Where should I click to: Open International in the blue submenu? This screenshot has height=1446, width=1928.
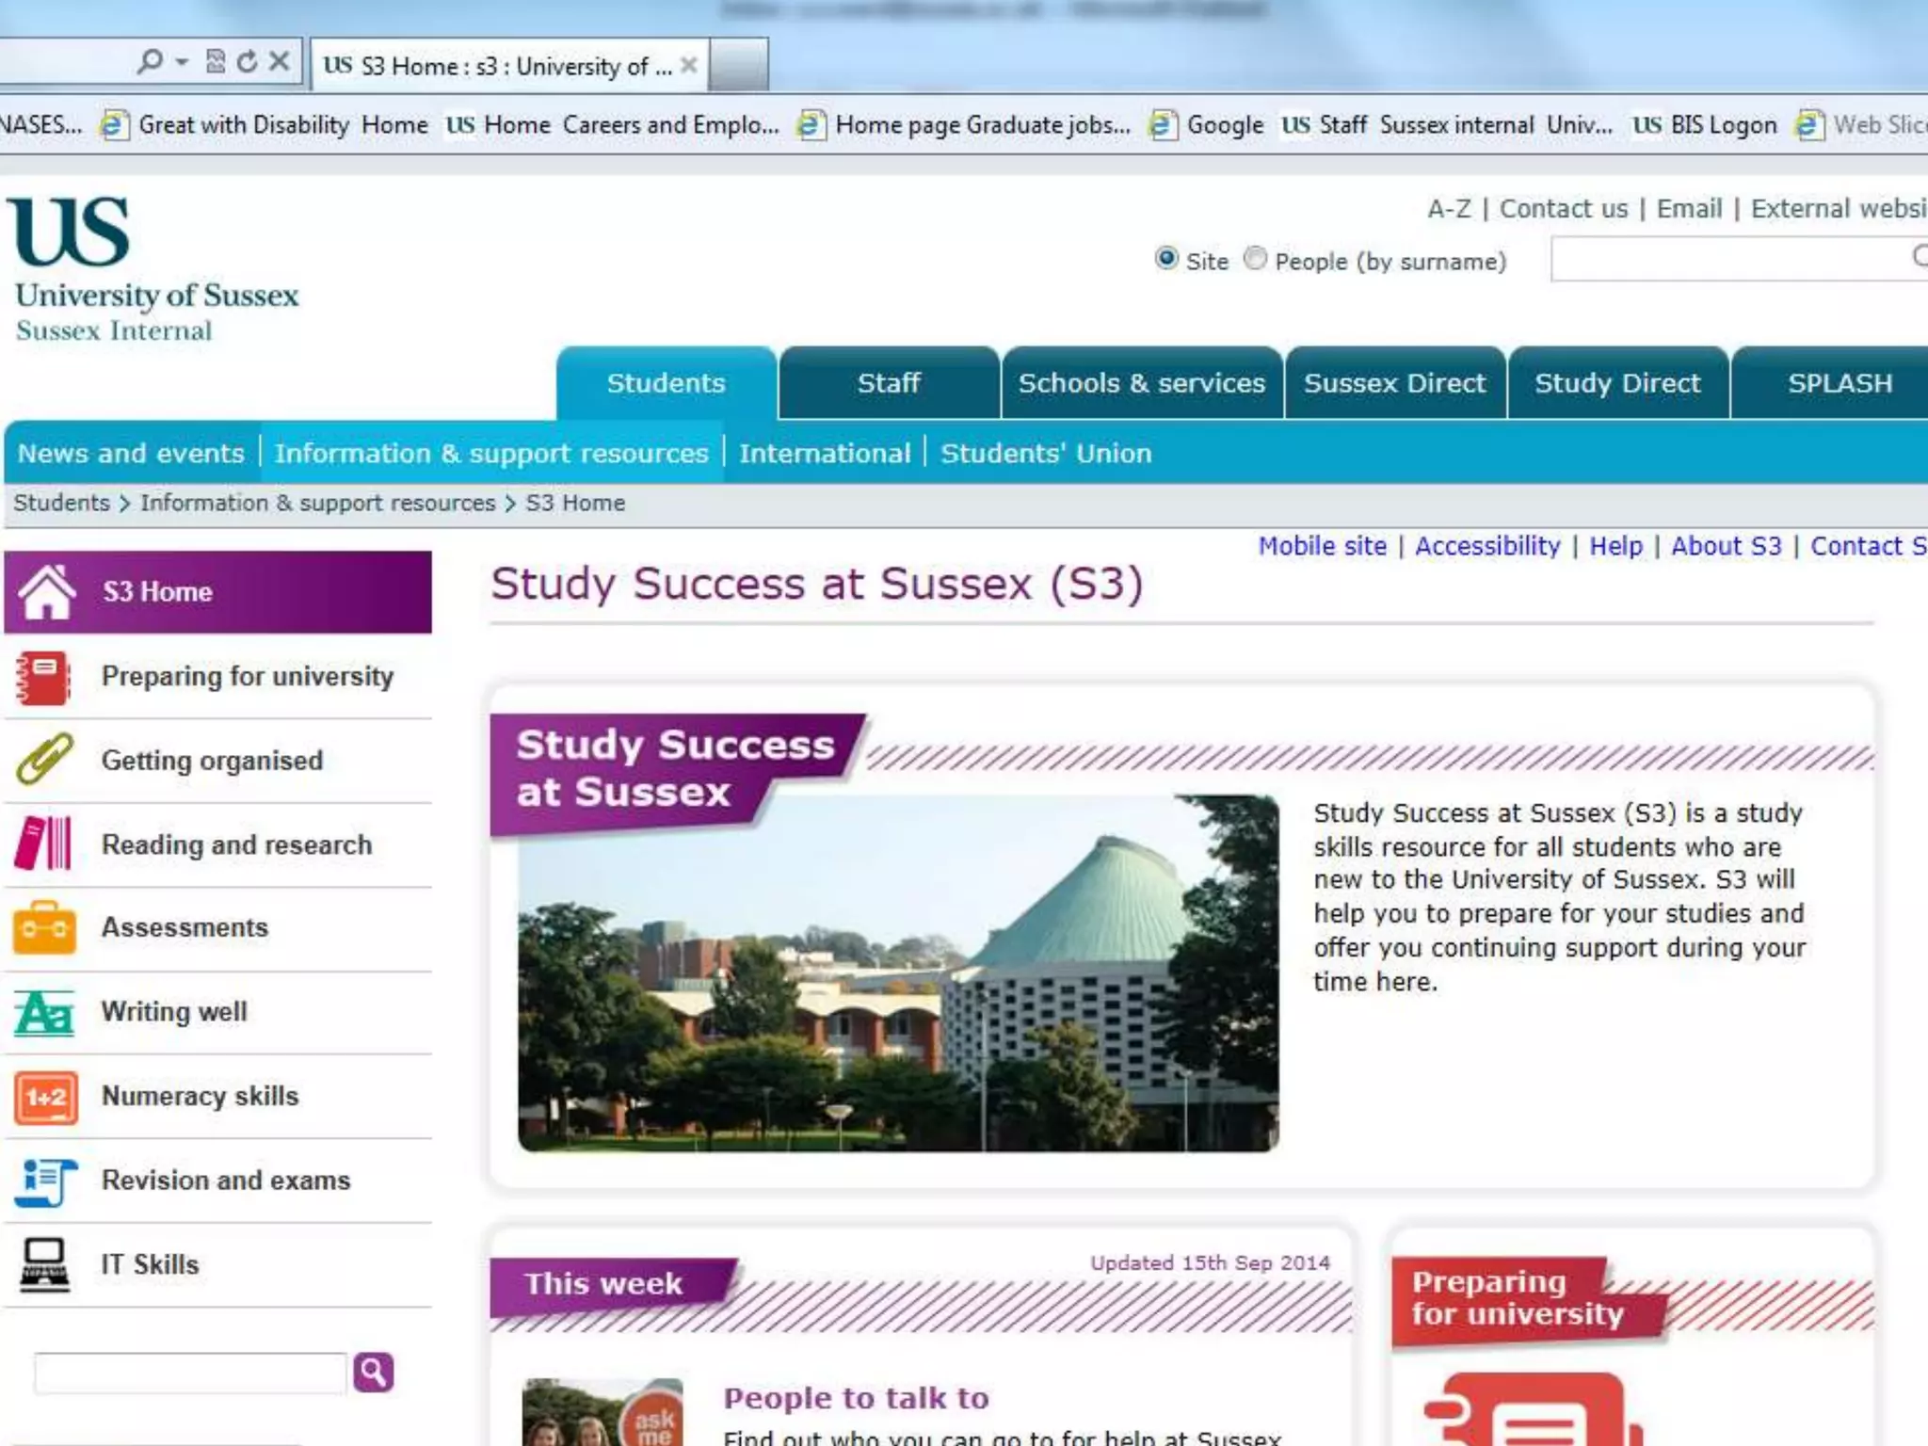825,454
